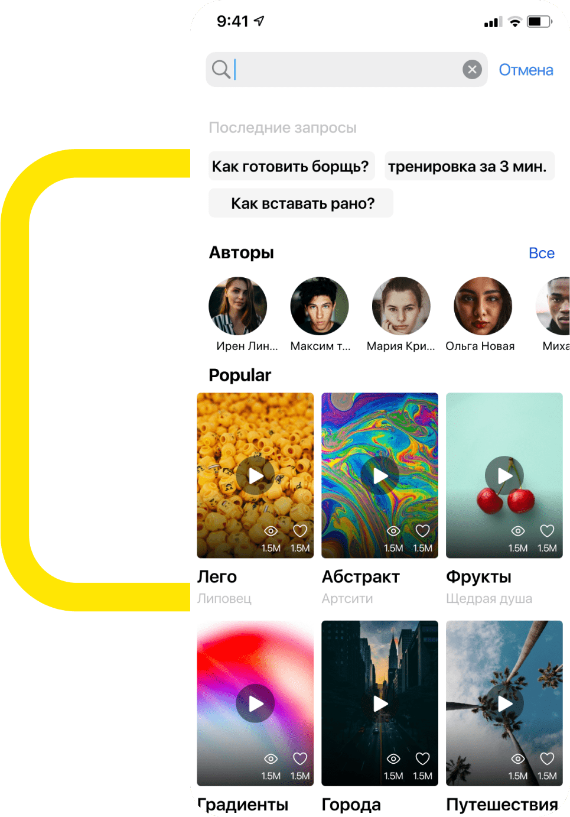
Task: Open author Ольга Новая avatar
Action: (x=483, y=306)
